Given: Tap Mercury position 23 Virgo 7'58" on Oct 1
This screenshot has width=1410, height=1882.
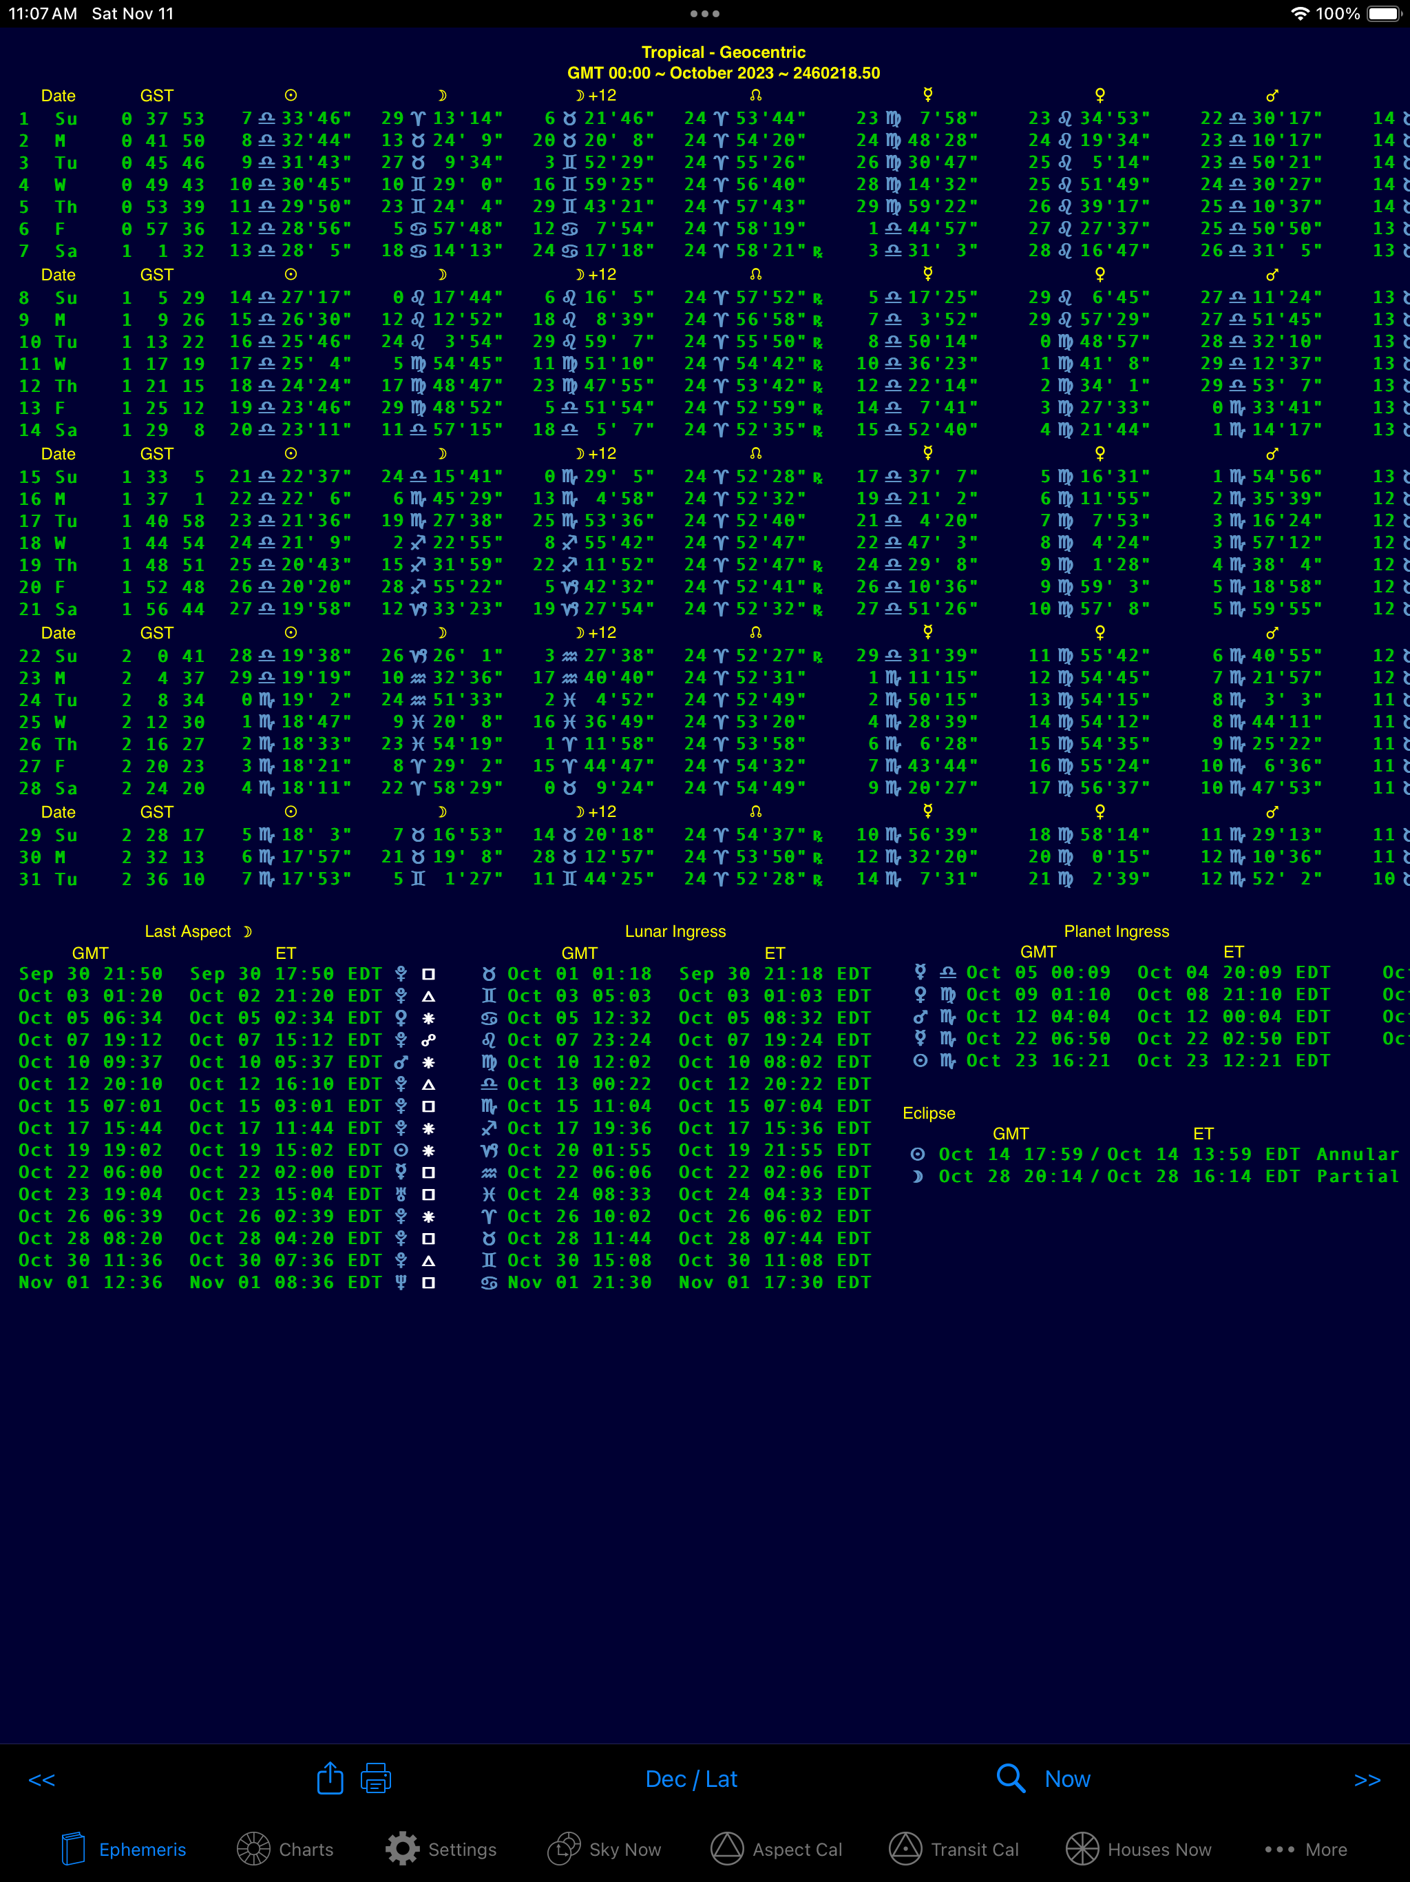Looking at the screenshot, I should [x=917, y=118].
